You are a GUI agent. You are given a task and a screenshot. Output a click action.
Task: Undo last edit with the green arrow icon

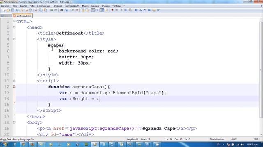[51, 10]
